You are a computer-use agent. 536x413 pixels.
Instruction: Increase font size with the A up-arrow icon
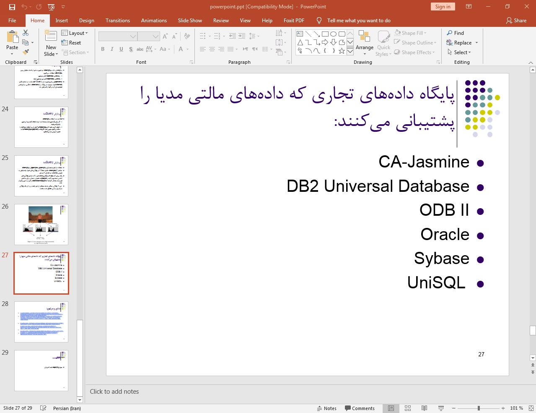(x=166, y=37)
